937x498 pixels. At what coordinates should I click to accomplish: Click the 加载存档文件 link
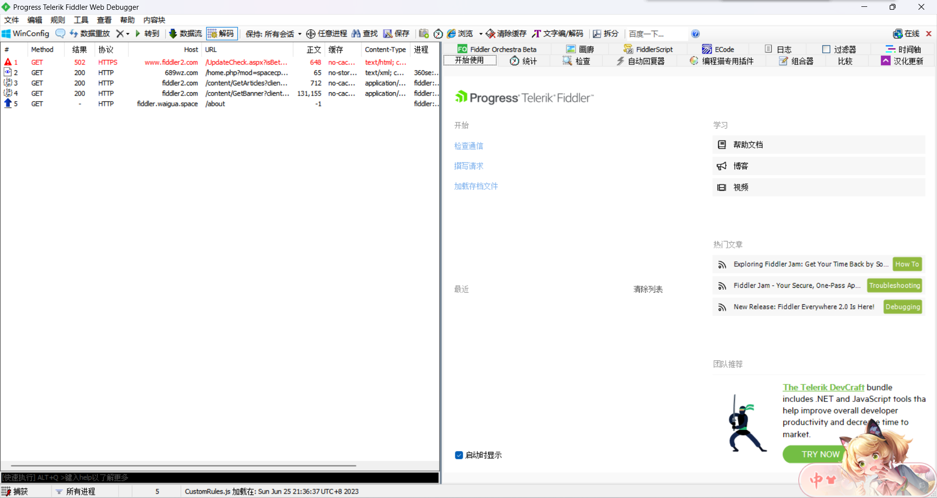point(476,186)
